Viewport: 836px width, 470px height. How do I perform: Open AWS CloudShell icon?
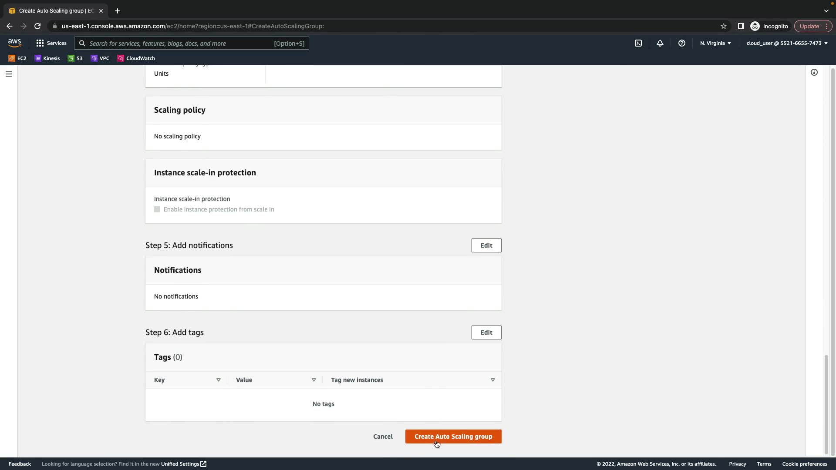(x=638, y=43)
